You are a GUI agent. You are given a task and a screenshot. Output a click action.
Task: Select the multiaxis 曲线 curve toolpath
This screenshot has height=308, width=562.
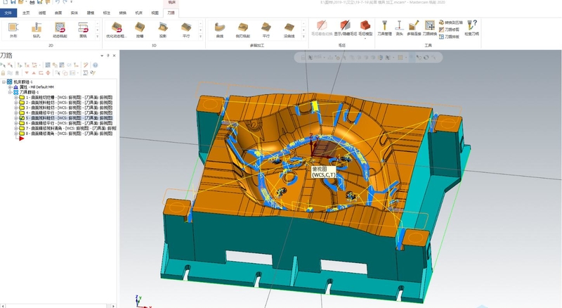pos(220,30)
